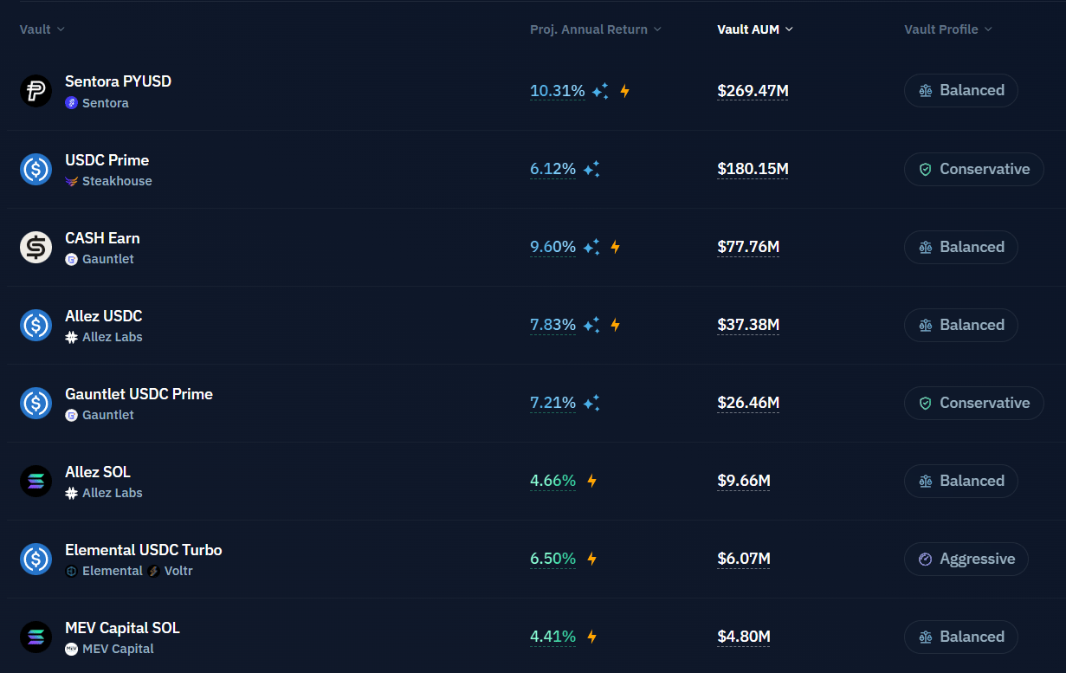This screenshot has height=673, width=1066.
Task: Click Aggressive badge for Elemental USDC Turbo
Action: tap(966, 559)
